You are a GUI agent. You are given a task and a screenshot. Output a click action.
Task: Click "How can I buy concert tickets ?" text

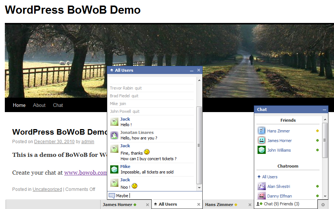pyautogui.click(x=148, y=159)
